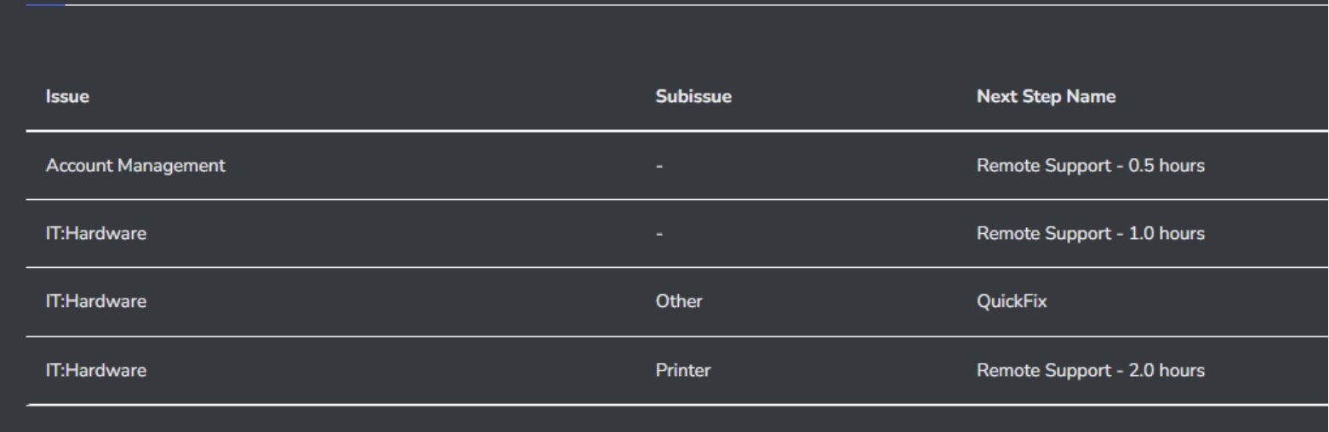Screen dimensions: 1329x432
Task: Select the row with Remote Support 1.0 hours
Action: 425,234
